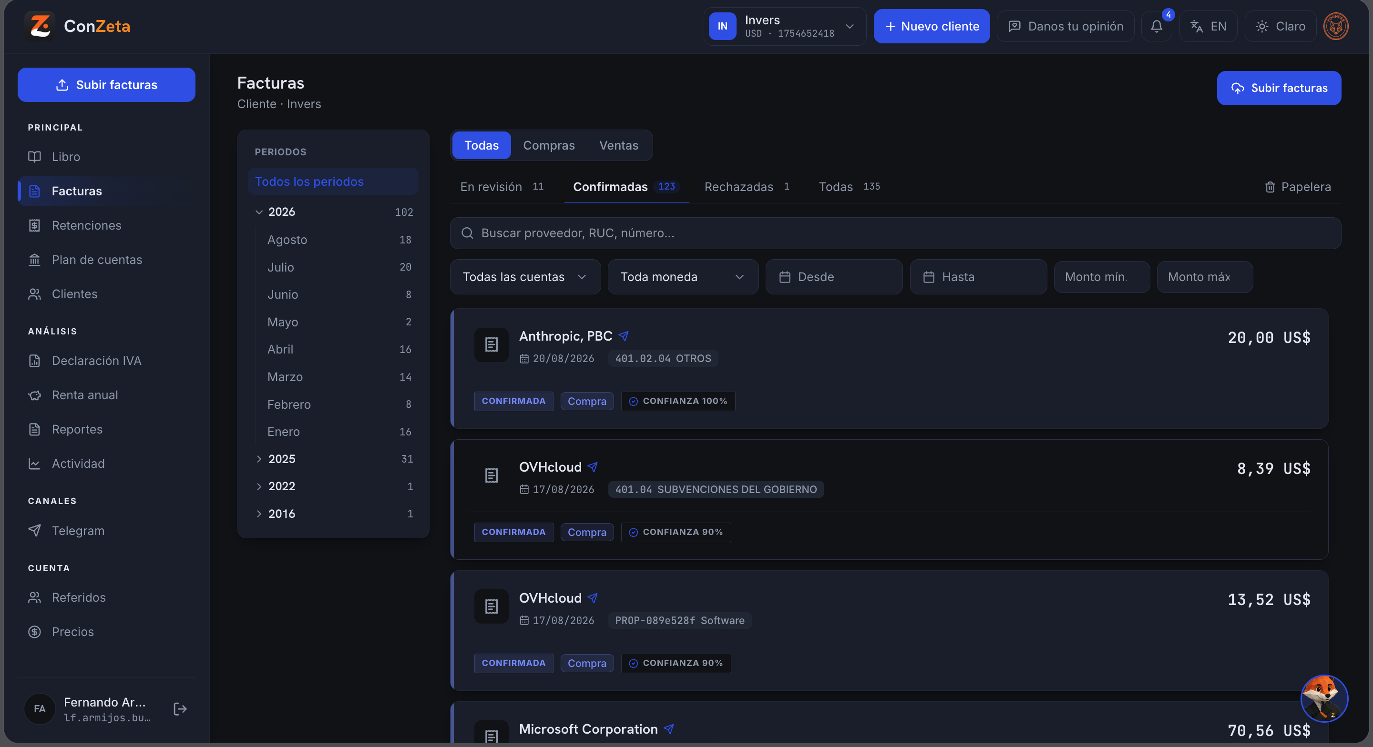Click the document icon on Anthropic invoice

[x=492, y=345]
